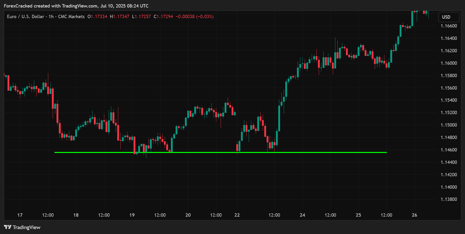The height and width of the screenshot is (234, 465).
Task: Click the 1.16600 price axis label
Action: click(449, 26)
